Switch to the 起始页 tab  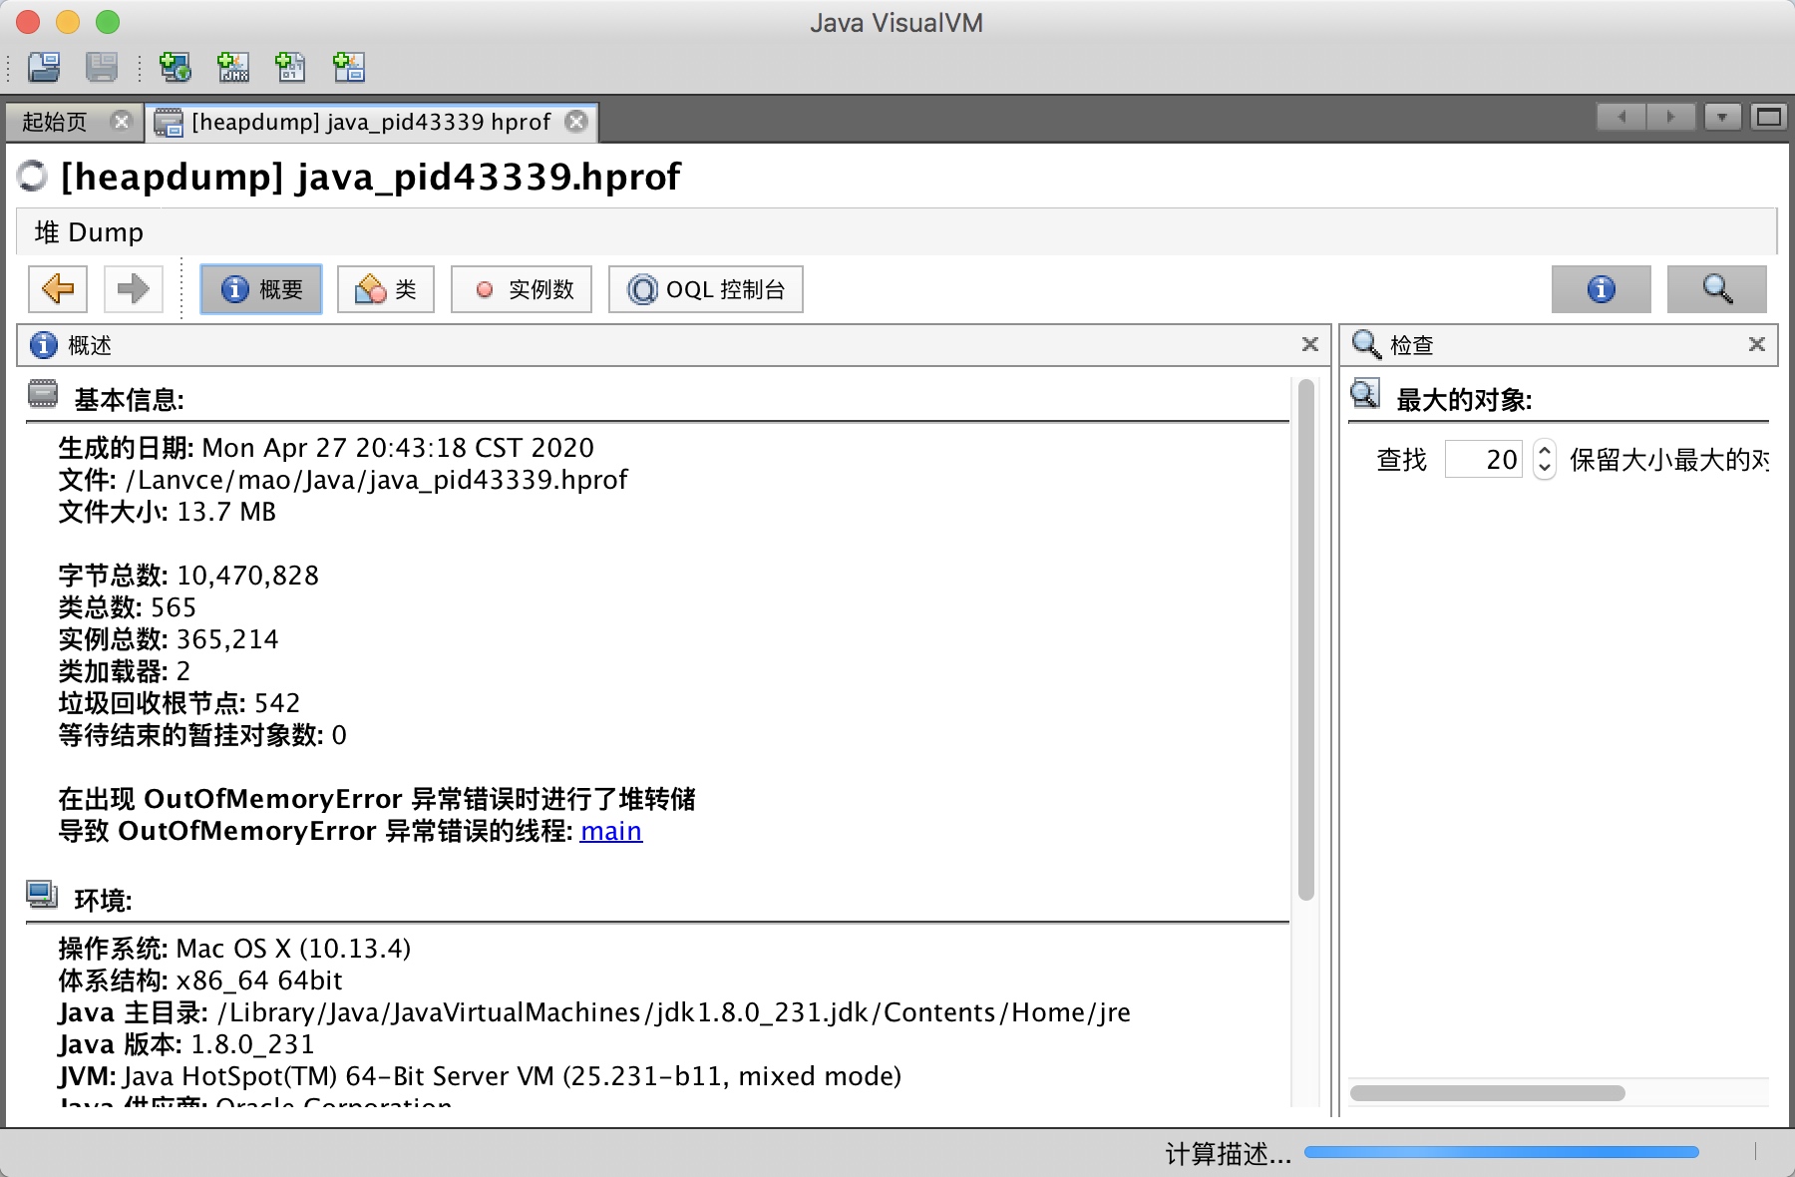click(x=55, y=122)
